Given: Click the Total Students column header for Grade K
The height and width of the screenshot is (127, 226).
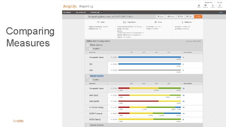Looking at the screenshot, I should coord(187,52).
